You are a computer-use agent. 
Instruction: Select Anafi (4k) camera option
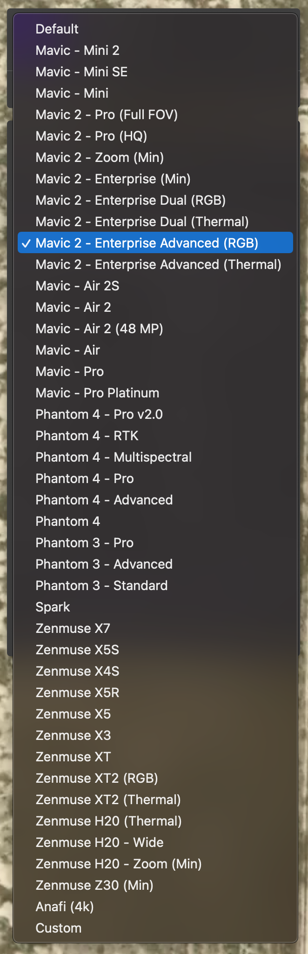click(155, 907)
